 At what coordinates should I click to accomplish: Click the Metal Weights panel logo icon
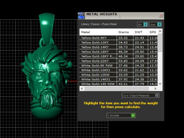point(81,16)
